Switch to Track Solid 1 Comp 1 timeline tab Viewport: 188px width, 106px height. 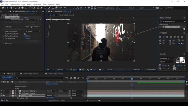coord(31,74)
